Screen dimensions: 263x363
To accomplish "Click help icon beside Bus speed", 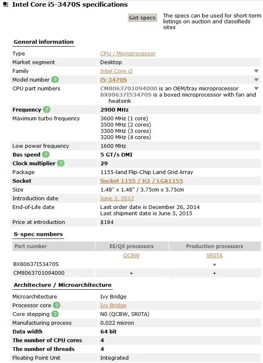I will 46,155.
